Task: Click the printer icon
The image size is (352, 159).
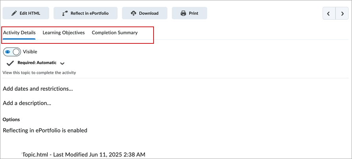Action: click(183, 13)
